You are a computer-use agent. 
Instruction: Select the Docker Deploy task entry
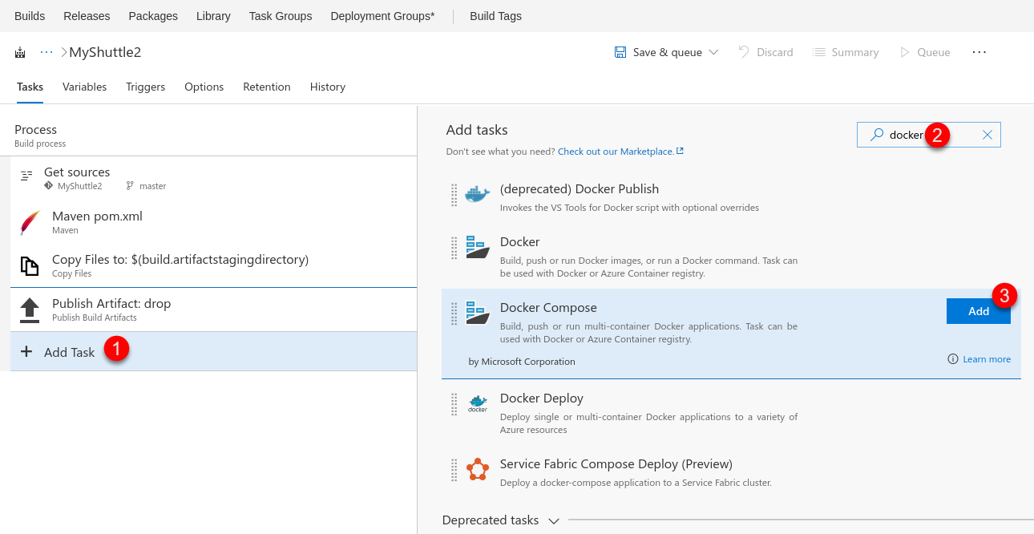[x=731, y=412]
